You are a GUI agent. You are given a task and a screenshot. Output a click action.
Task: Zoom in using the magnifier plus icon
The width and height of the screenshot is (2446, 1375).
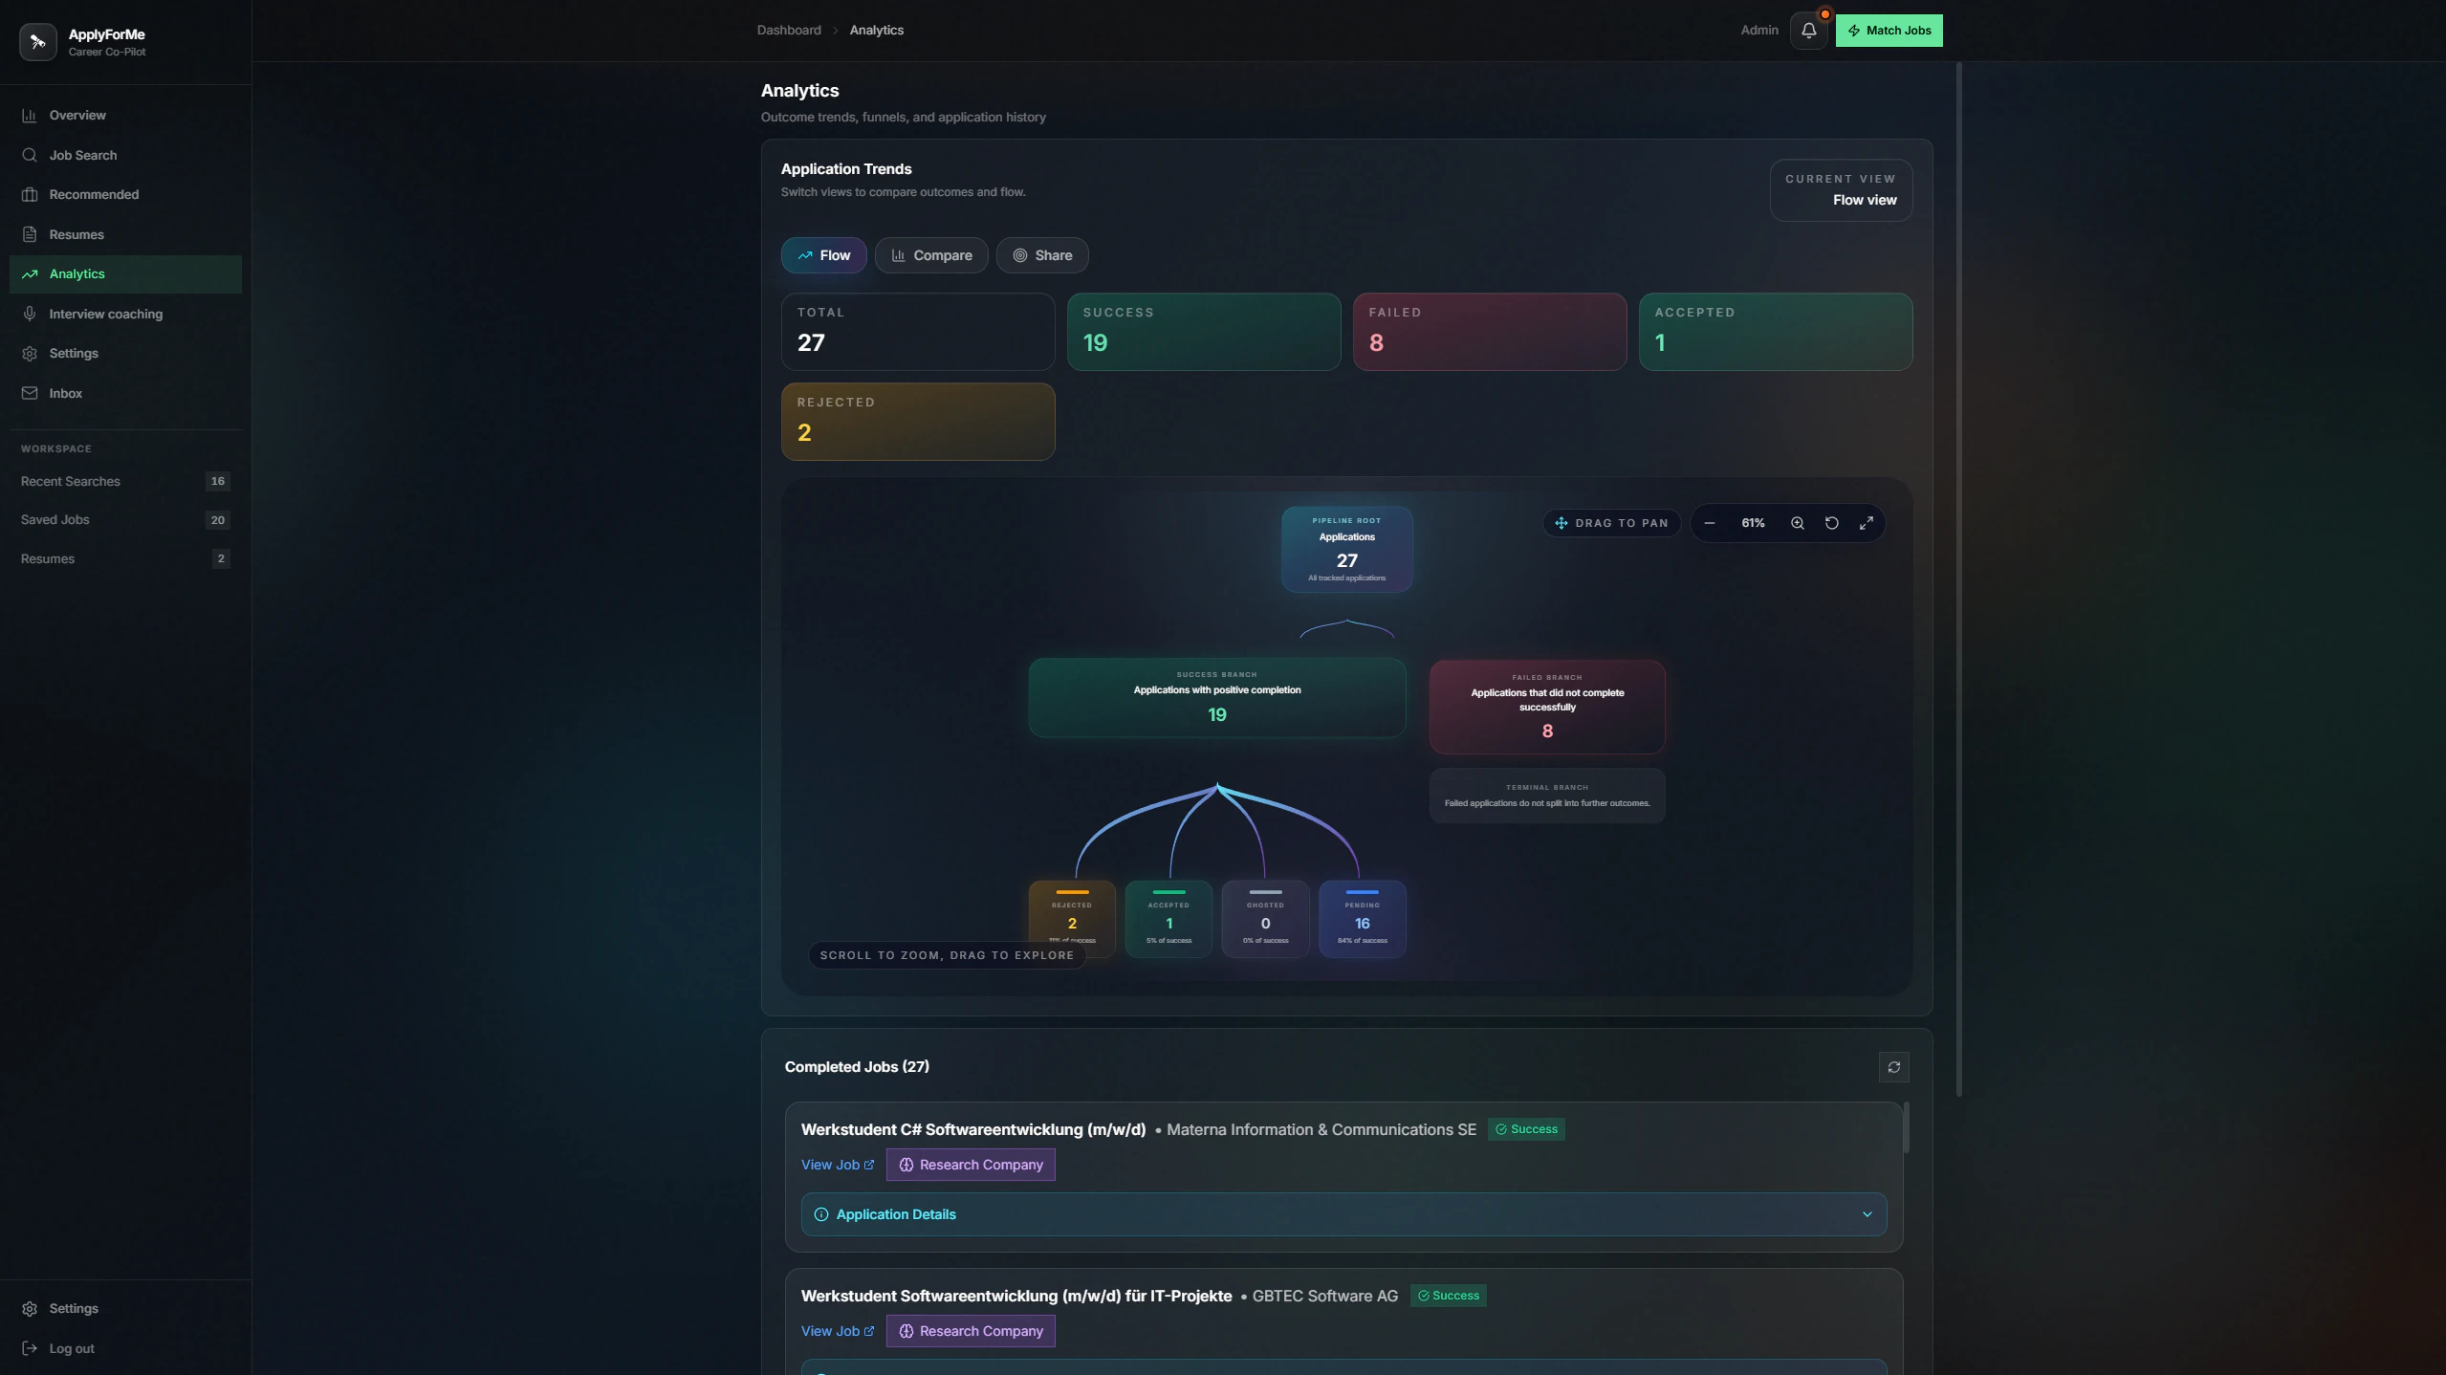click(x=1798, y=523)
